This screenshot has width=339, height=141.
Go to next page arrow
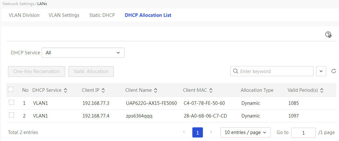211,132
